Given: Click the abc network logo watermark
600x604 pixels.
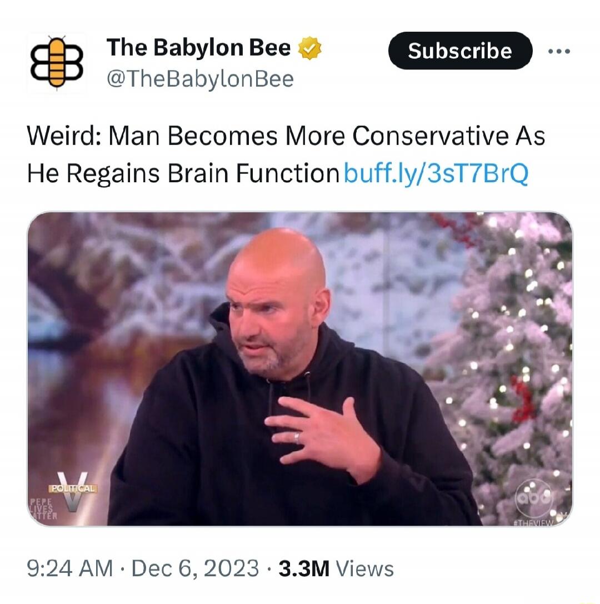Looking at the screenshot, I should (x=534, y=498).
